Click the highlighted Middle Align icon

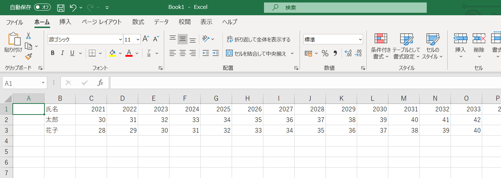pyautogui.click(x=183, y=39)
